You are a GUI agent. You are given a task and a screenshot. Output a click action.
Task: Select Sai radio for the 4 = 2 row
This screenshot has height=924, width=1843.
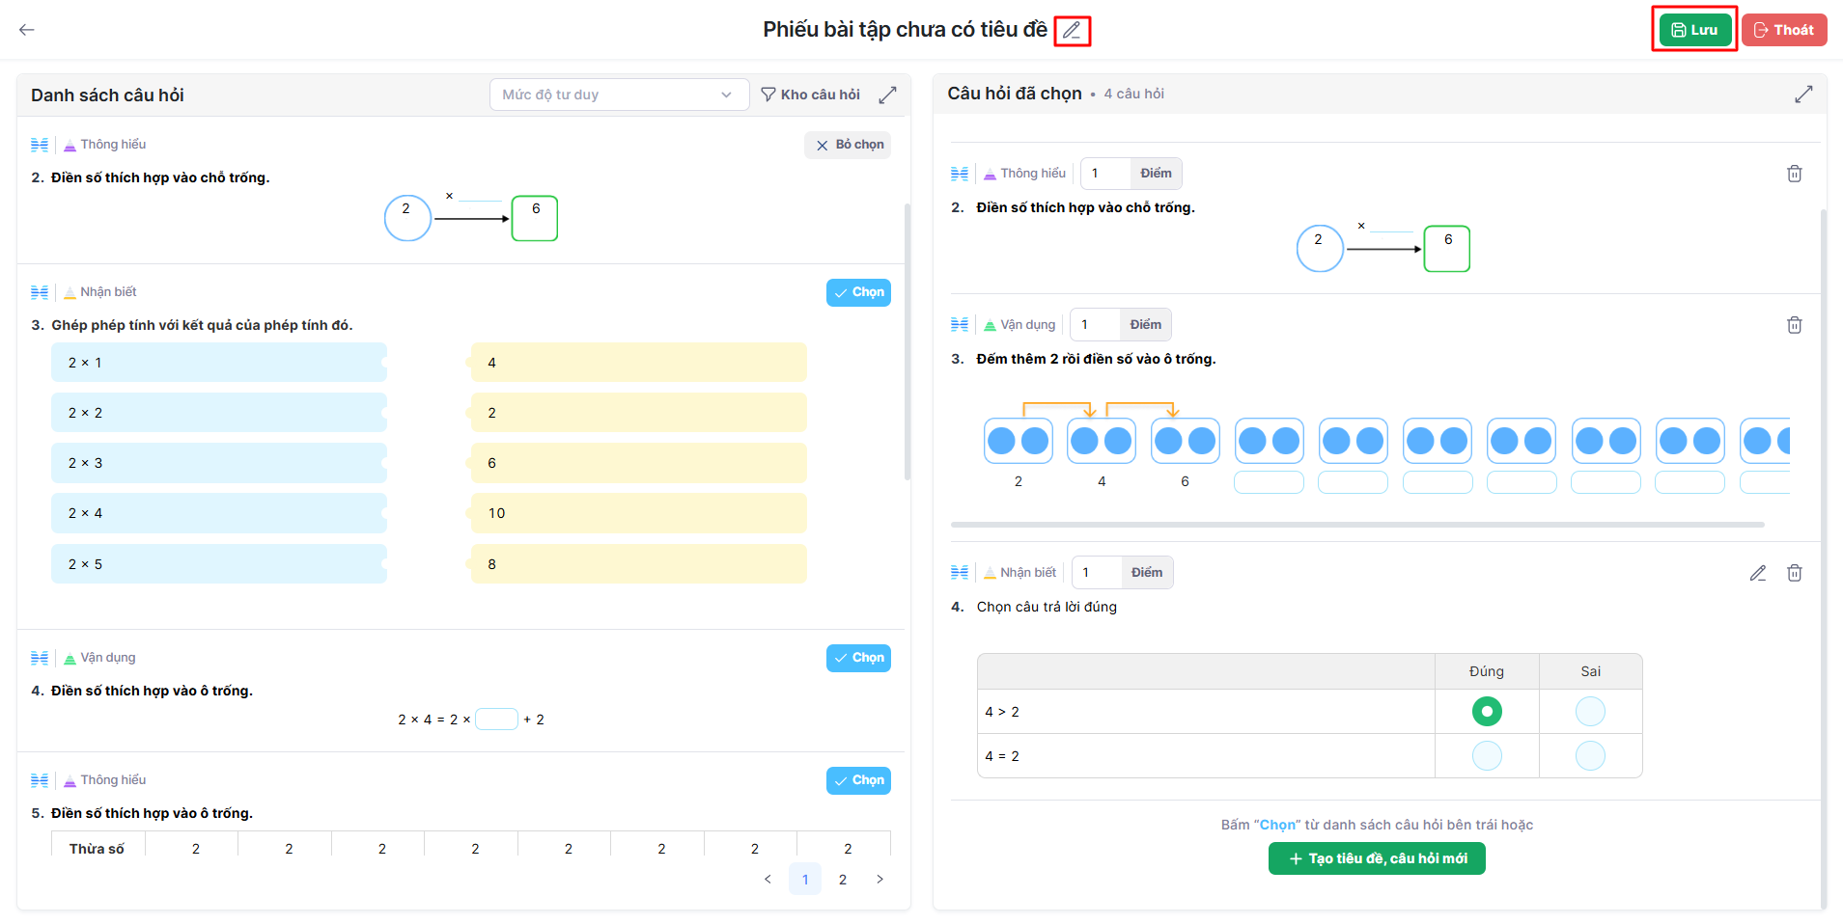(x=1589, y=756)
